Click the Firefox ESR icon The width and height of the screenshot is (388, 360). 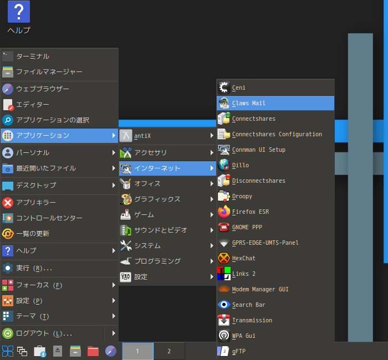pyautogui.click(x=224, y=212)
